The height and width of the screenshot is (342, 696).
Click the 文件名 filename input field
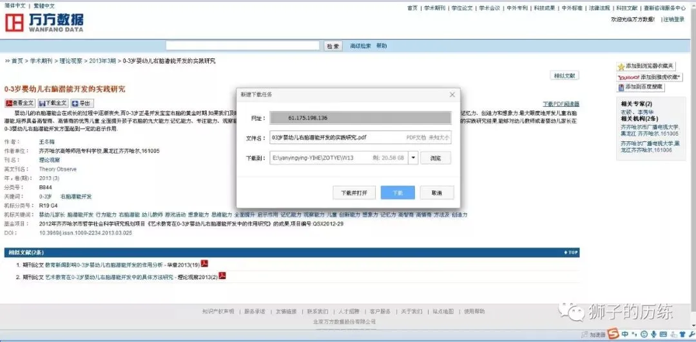tap(360, 138)
